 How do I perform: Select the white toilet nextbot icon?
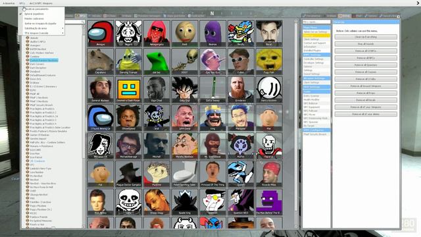tap(185, 174)
